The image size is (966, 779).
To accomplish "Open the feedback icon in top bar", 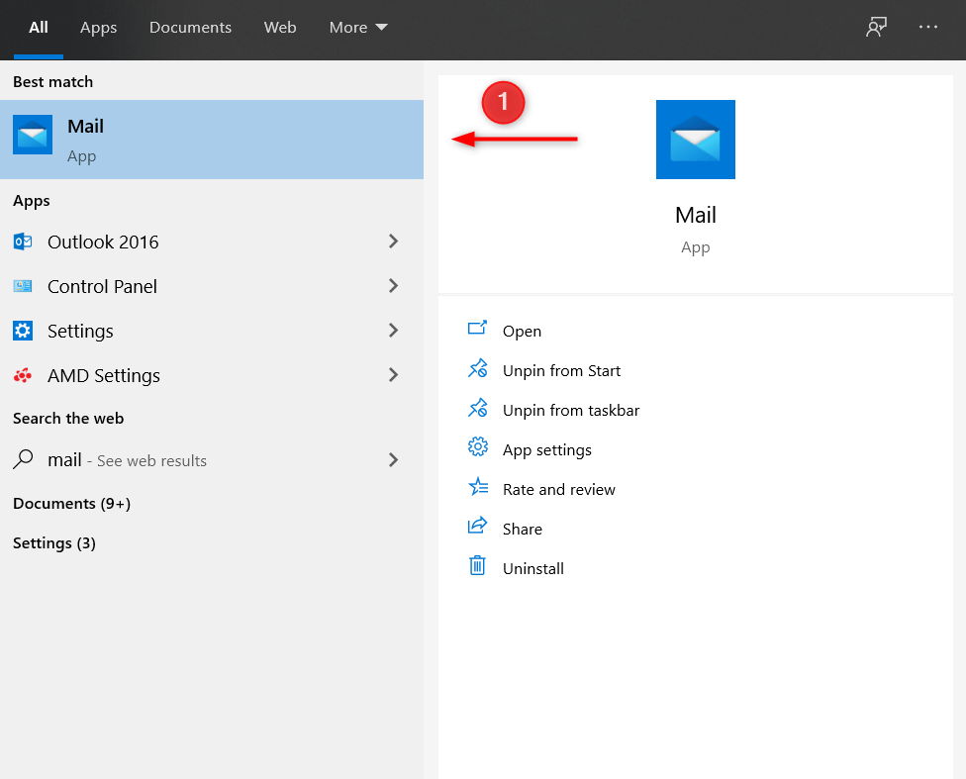I will click(876, 27).
